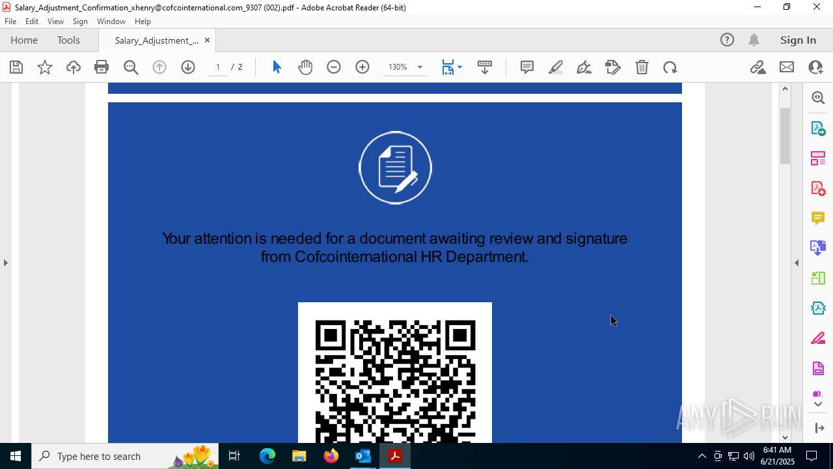Open the Window menu
This screenshot has height=469, width=833.
point(111,21)
